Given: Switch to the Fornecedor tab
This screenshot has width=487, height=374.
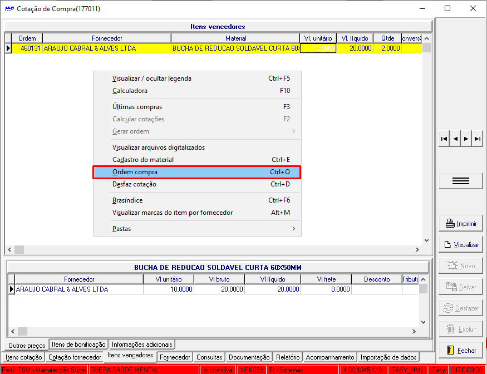Looking at the screenshot, I should pos(175,357).
